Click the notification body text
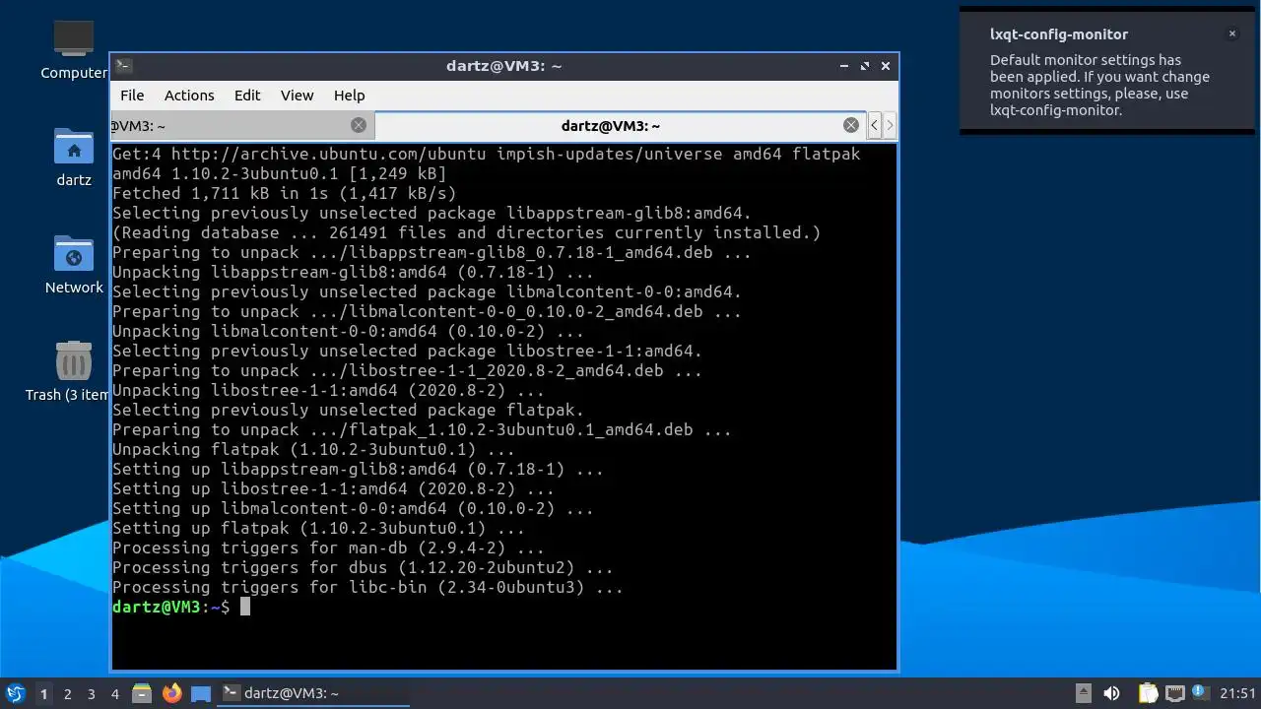Screen dimensions: 1261x709 [x=1099, y=86]
